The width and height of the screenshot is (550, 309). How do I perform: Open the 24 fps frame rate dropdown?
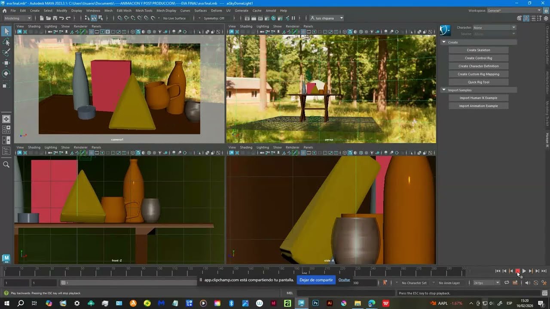pos(486,283)
